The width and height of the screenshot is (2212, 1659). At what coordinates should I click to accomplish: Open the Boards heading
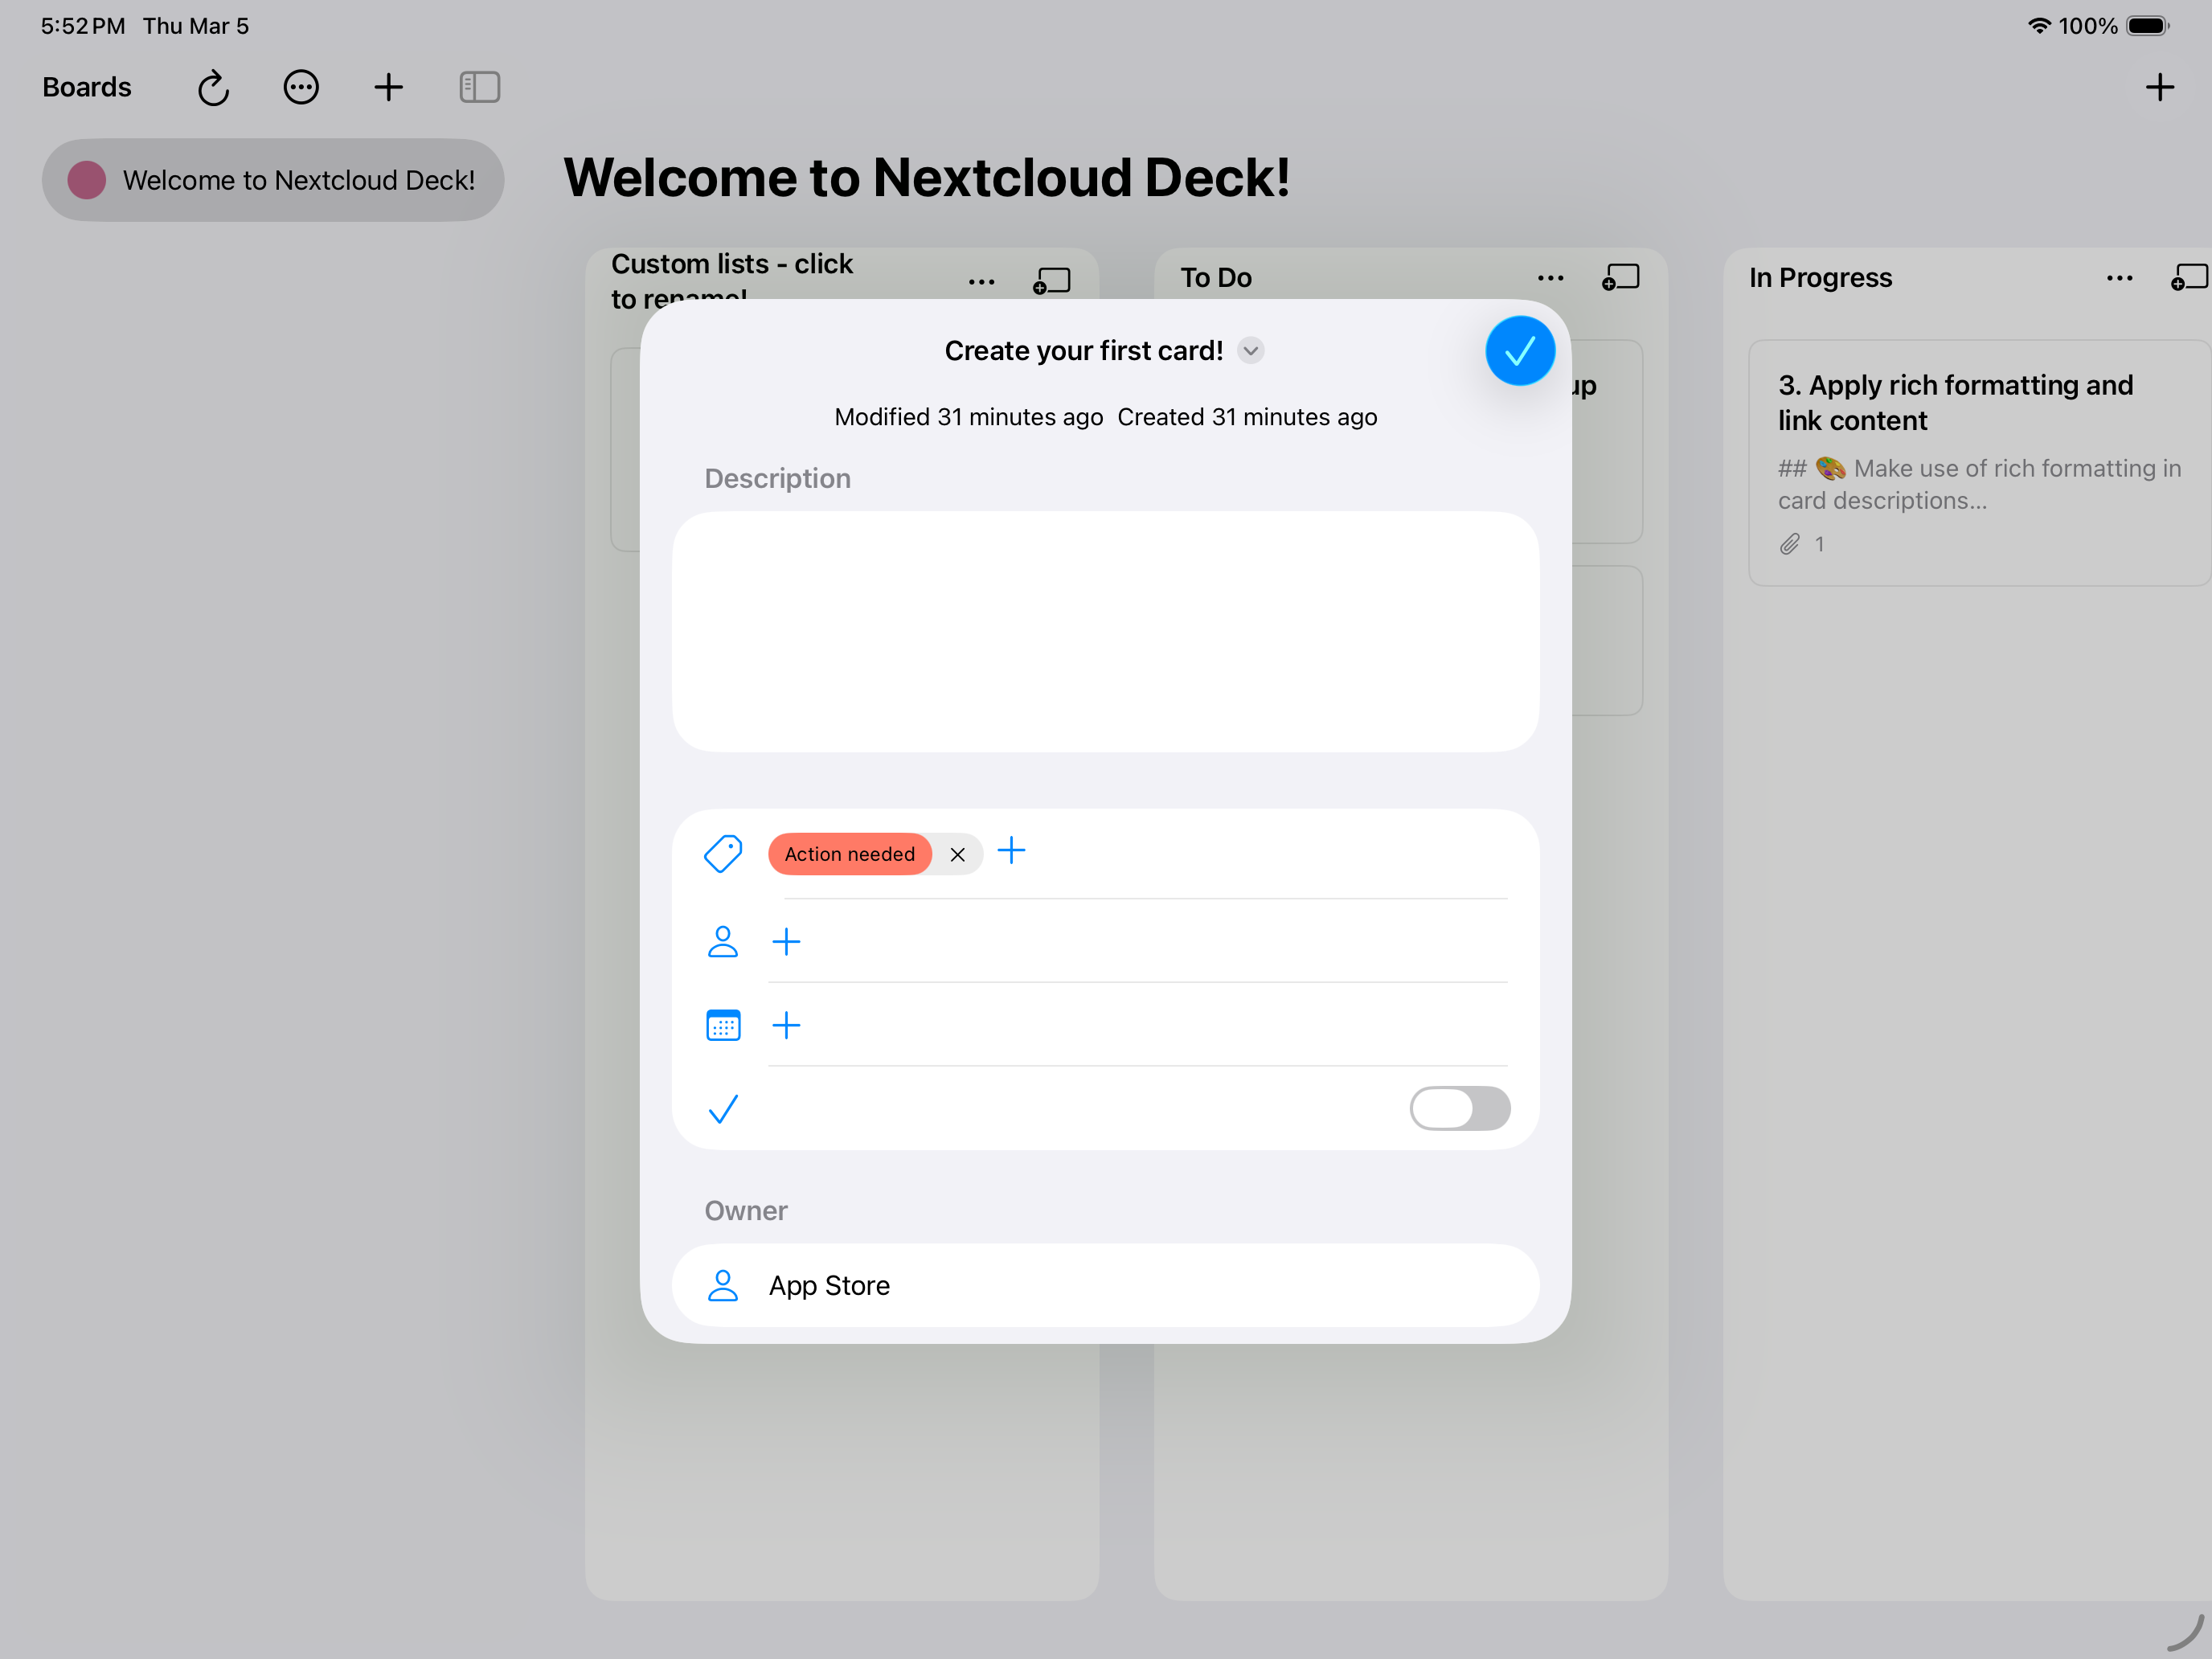point(87,88)
